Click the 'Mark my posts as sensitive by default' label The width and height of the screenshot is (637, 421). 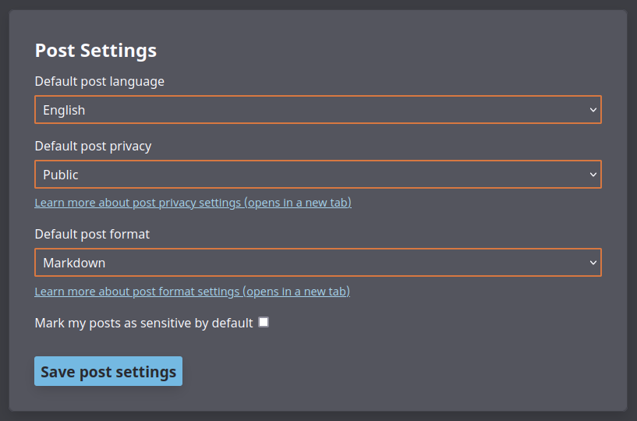point(143,323)
